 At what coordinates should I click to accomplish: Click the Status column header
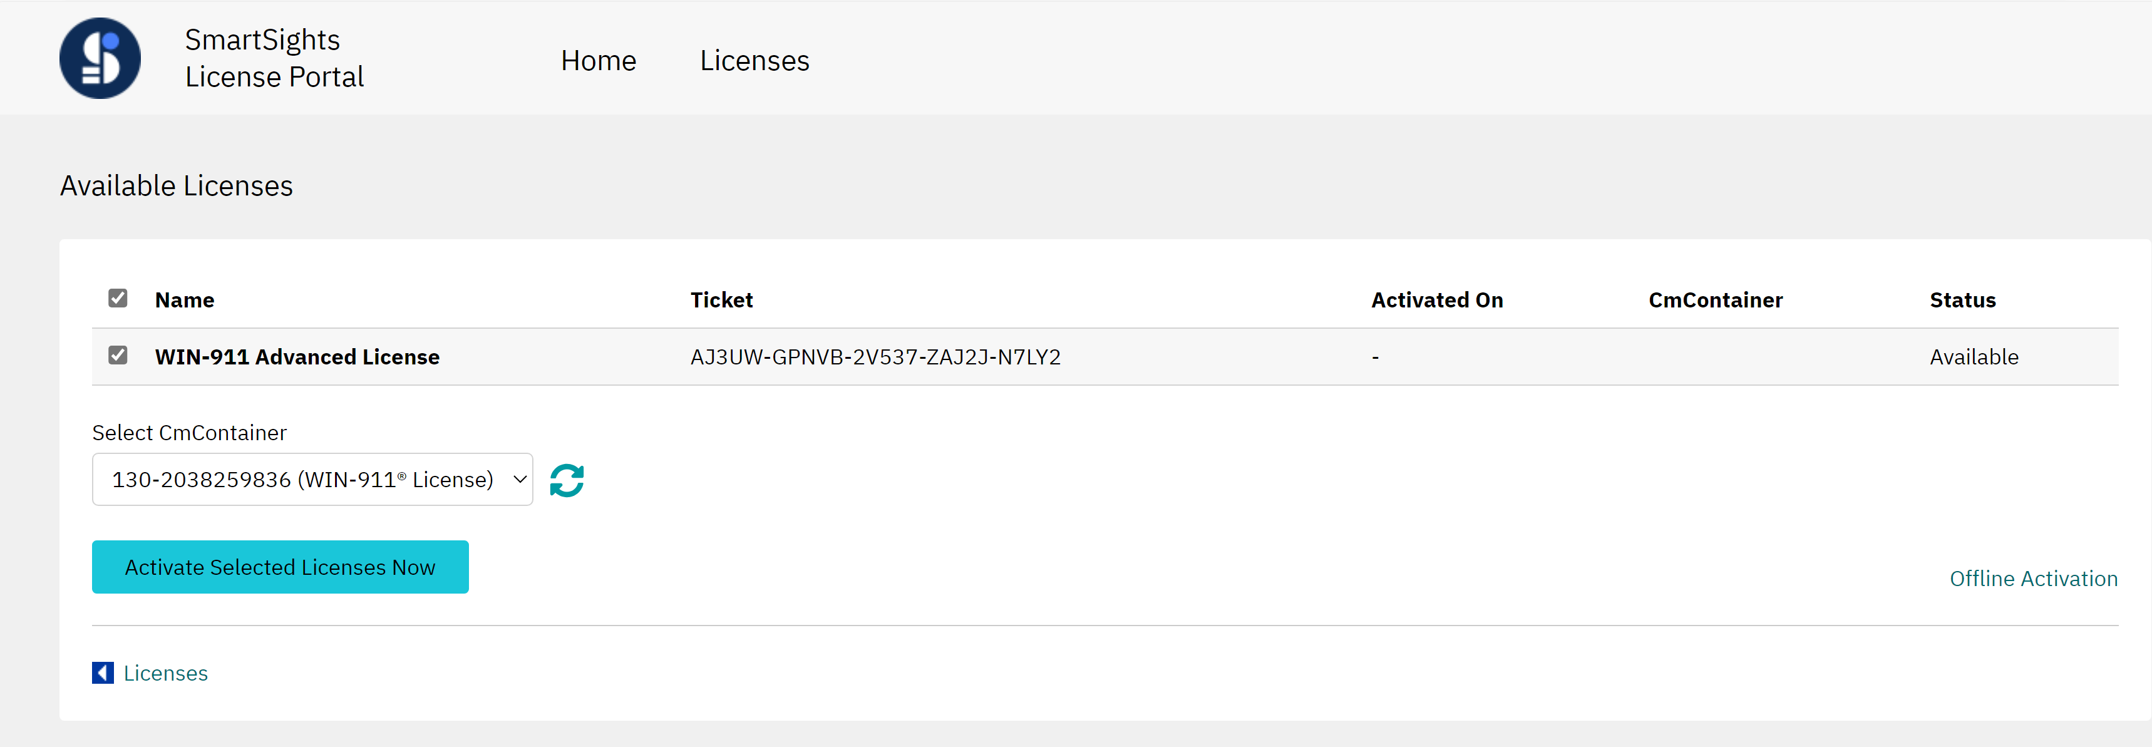click(1962, 300)
